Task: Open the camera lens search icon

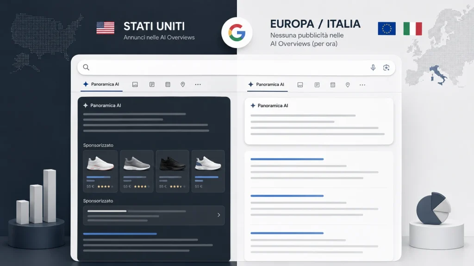Action: point(386,67)
